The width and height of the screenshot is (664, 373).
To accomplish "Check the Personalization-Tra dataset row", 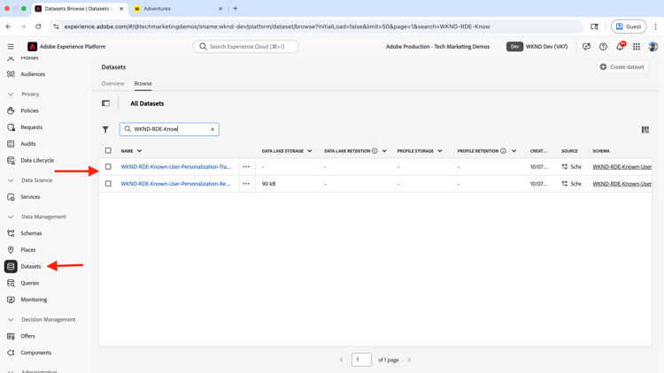I will click(x=108, y=167).
